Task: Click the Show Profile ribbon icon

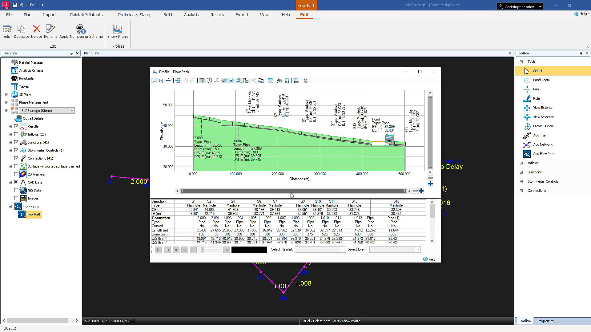Action: 118,30
